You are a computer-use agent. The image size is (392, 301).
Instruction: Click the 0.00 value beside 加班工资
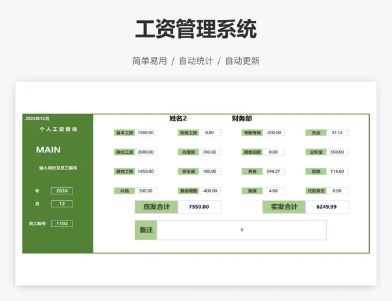210,132
